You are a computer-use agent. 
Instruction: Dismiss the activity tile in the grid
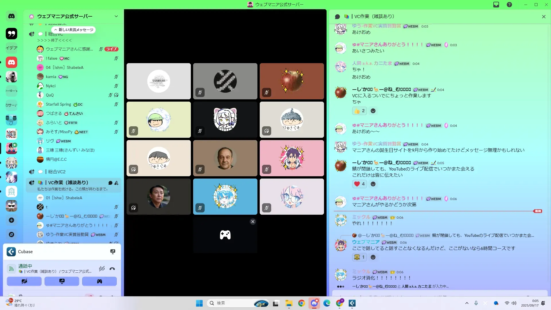(253, 222)
